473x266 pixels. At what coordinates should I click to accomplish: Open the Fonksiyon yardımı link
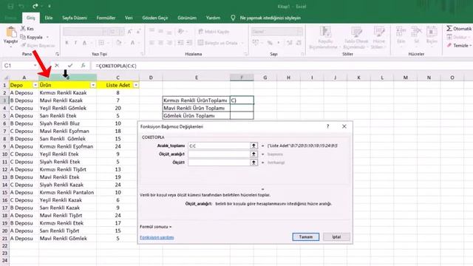point(157,237)
